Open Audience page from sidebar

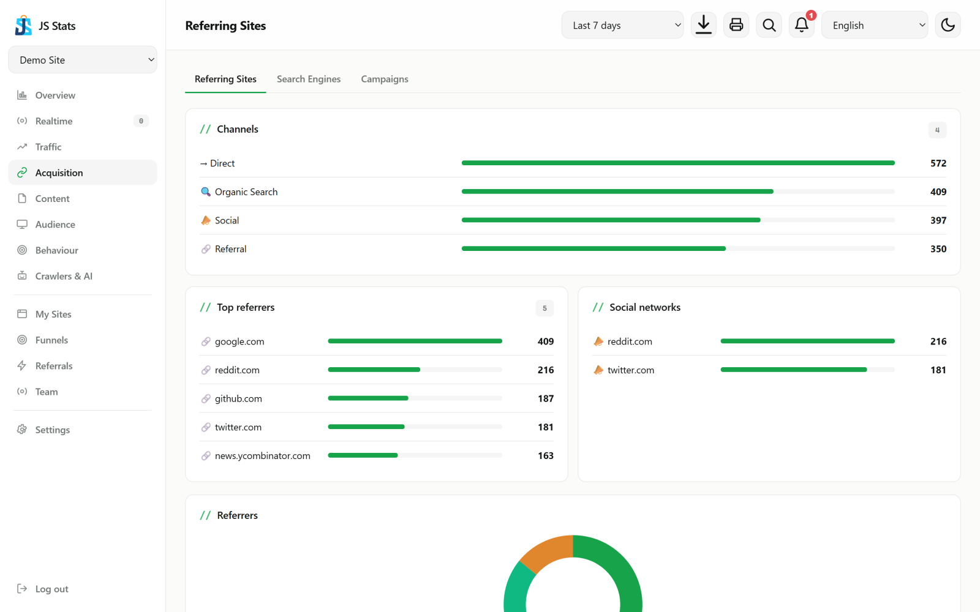[x=83, y=224]
